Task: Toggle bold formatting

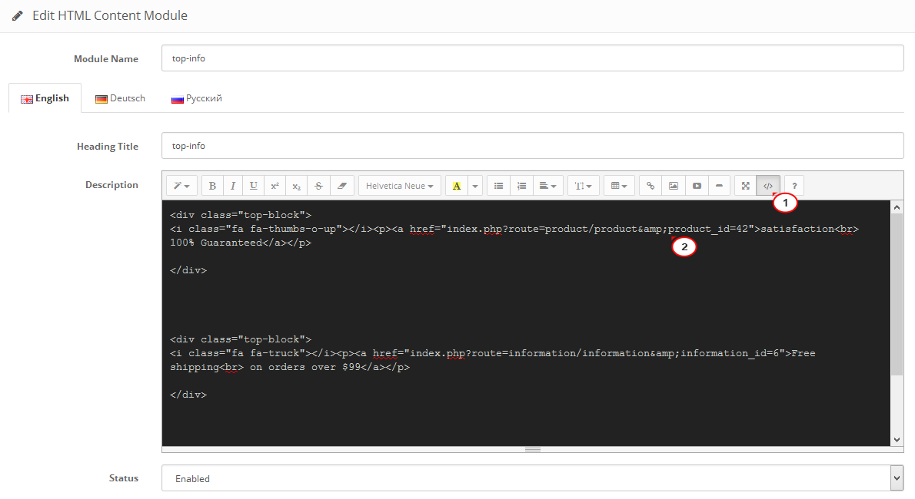Action: click(x=212, y=185)
